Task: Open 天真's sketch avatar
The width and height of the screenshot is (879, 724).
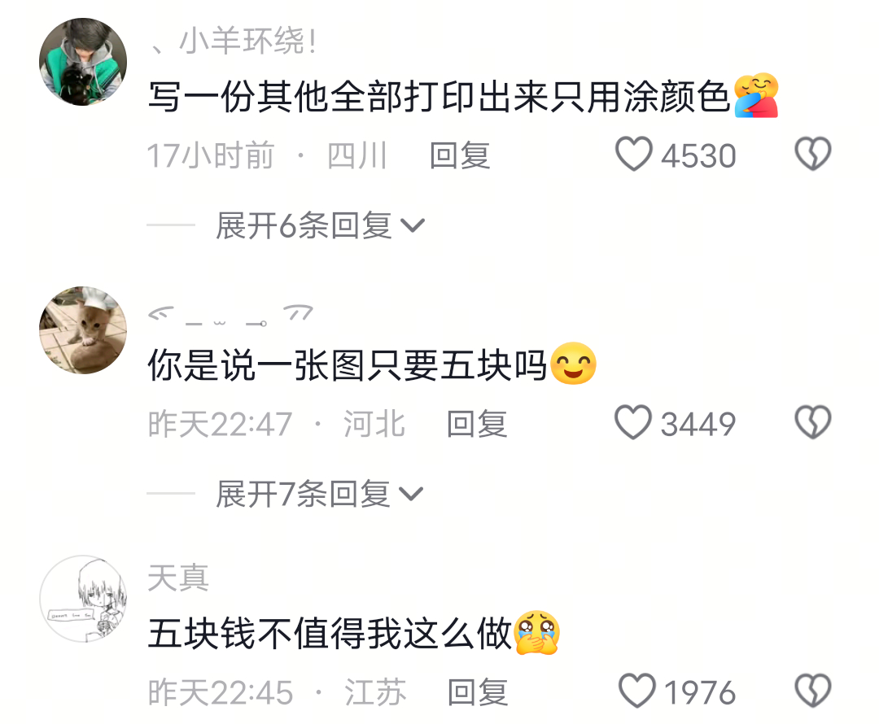Action: 83,599
